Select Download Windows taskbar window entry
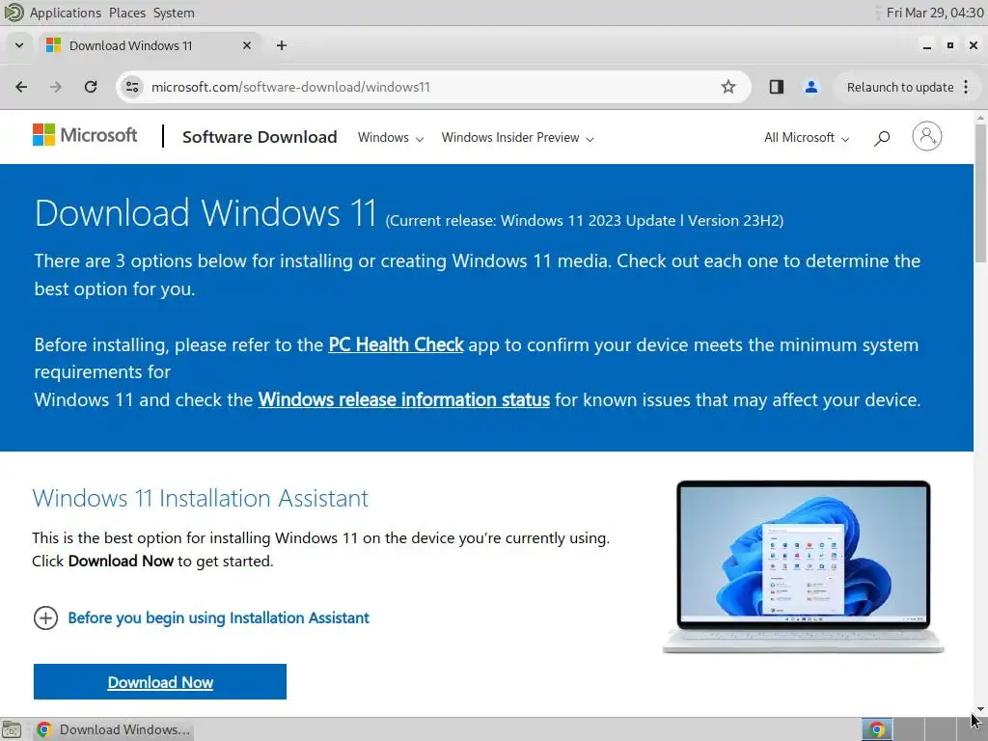The image size is (988, 741). point(114,729)
